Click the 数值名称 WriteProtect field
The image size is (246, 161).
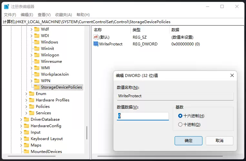pyautogui.click(x=175, y=96)
